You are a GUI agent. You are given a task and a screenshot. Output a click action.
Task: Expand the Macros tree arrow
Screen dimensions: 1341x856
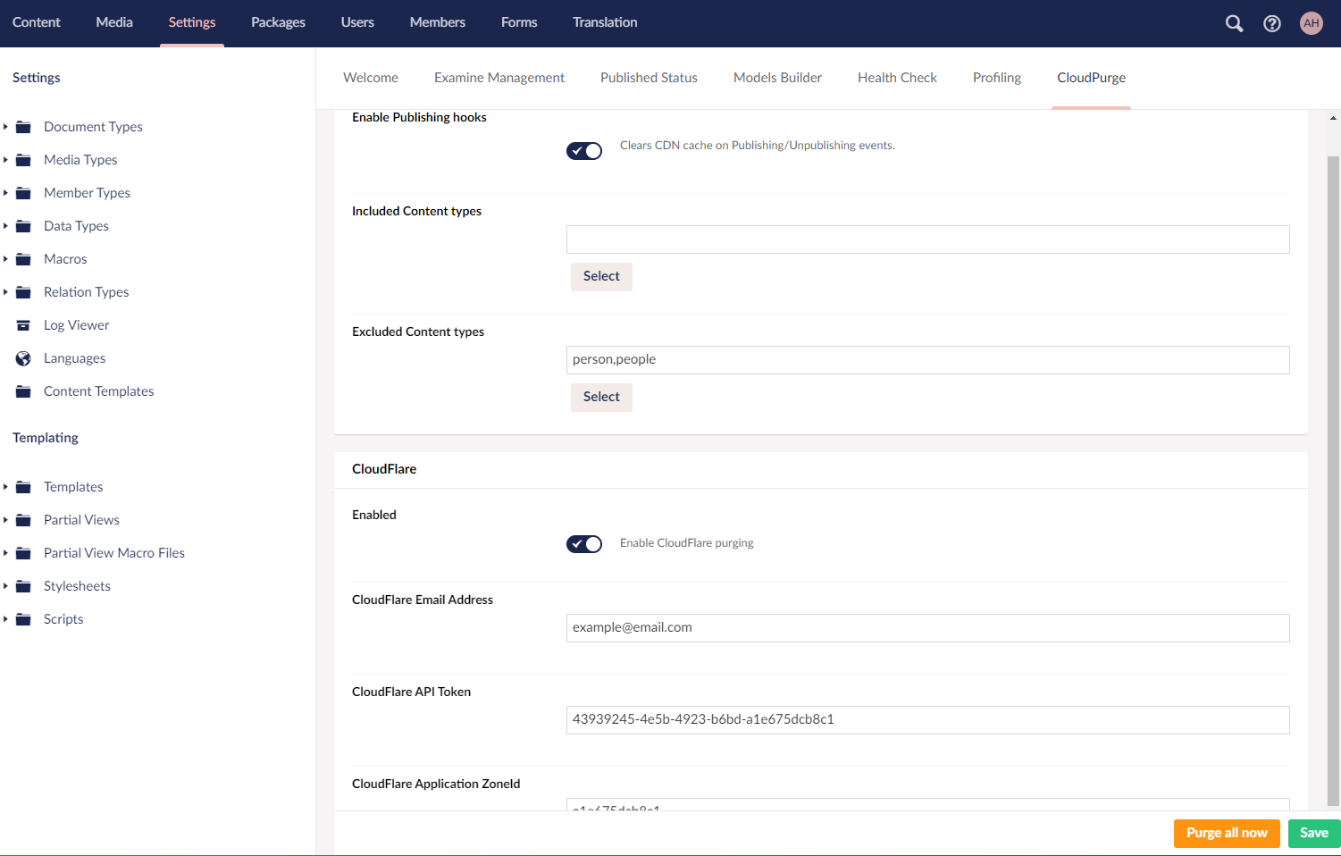pyautogui.click(x=5, y=259)
